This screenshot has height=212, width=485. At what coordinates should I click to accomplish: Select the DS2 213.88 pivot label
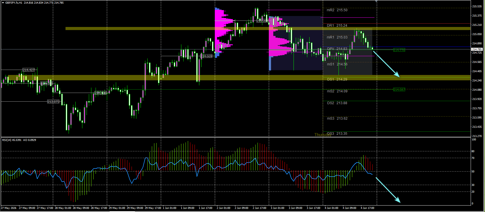(x=337, y=103)
